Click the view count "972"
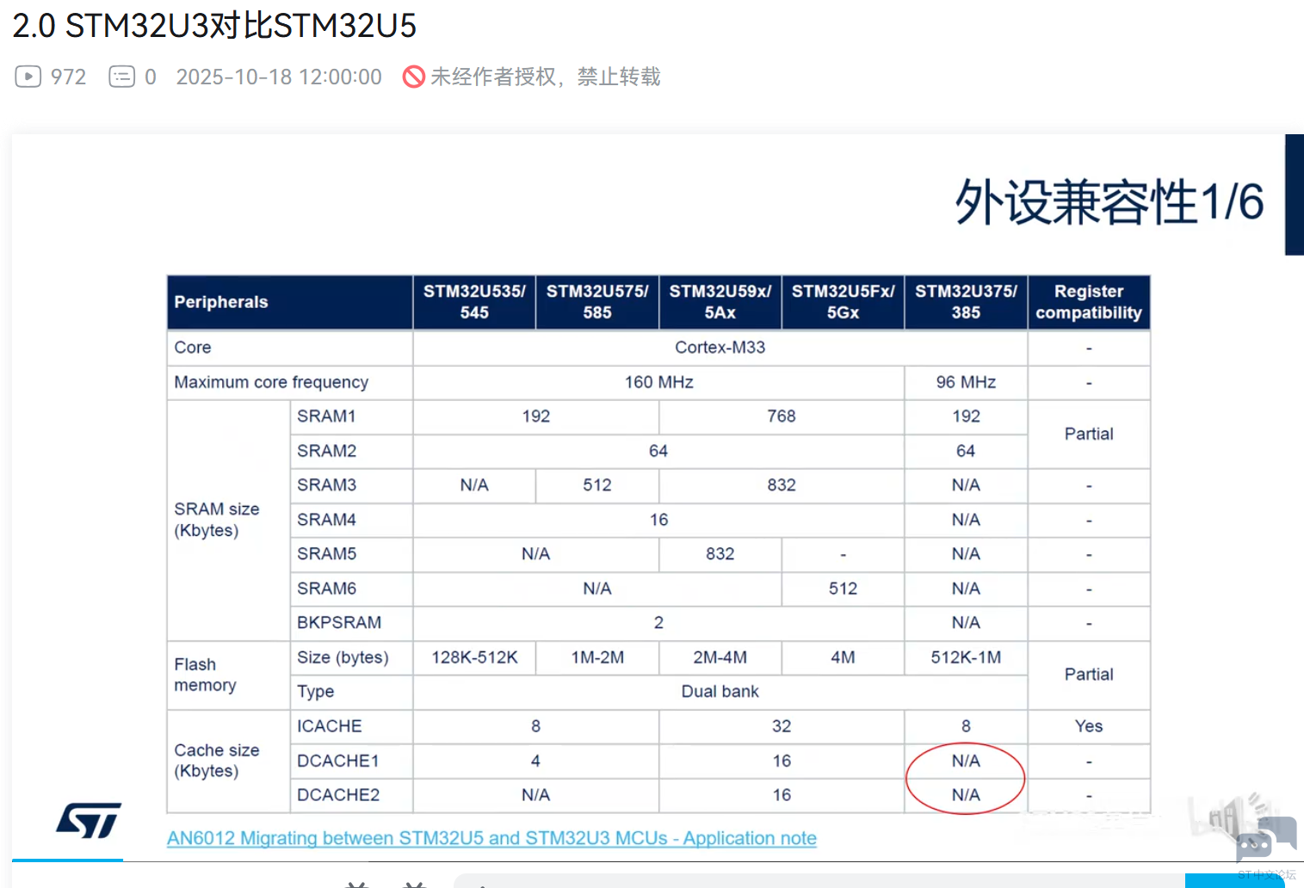 pos(68,77)
